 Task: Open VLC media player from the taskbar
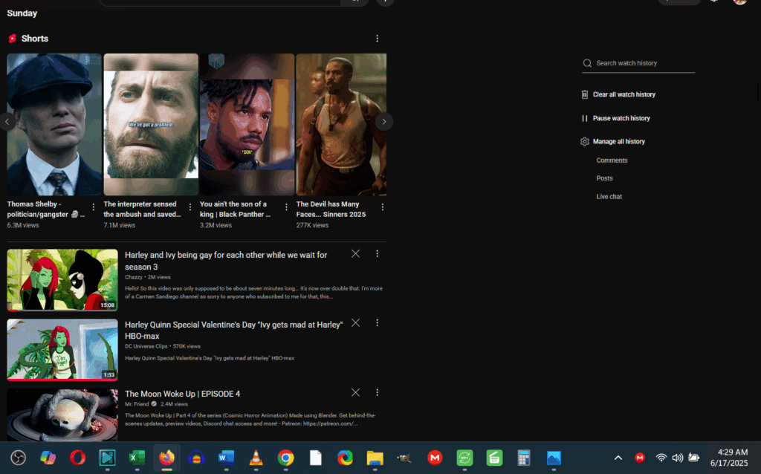(x=256, y=458)
